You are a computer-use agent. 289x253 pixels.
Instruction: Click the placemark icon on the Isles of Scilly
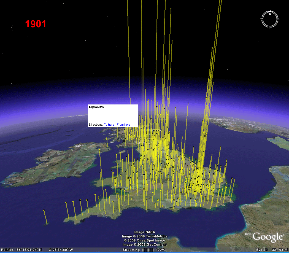(44, 211)
